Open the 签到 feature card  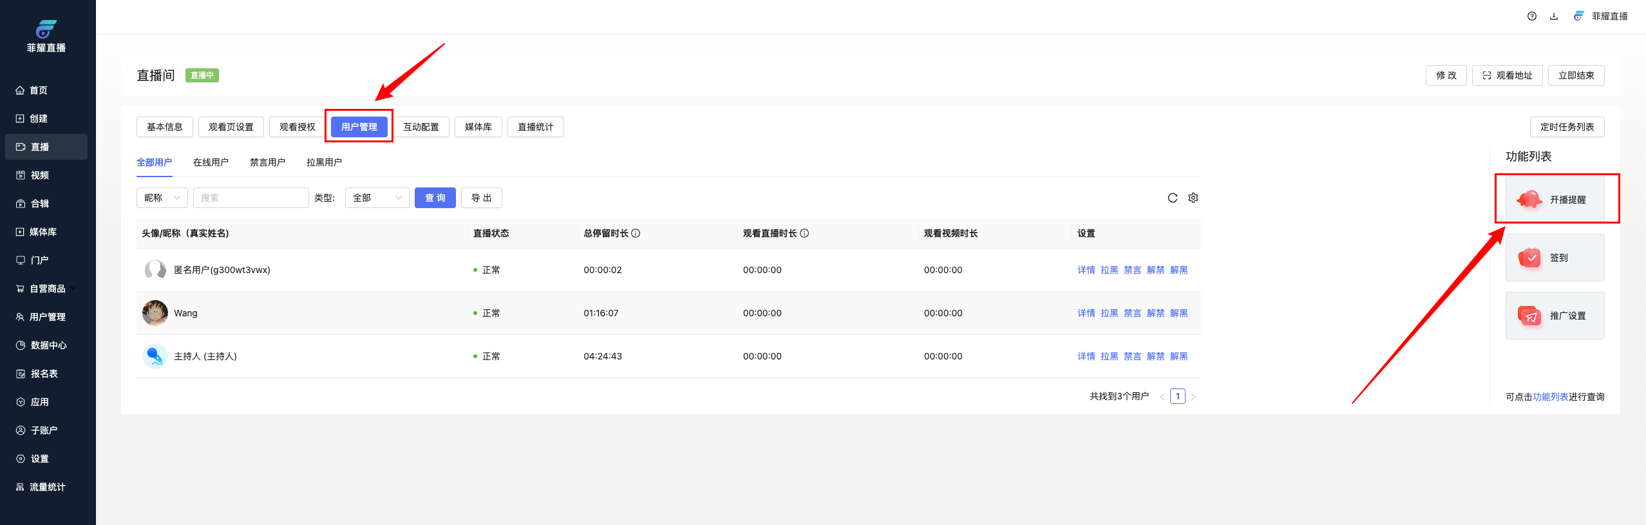[x=1555, y=258]
